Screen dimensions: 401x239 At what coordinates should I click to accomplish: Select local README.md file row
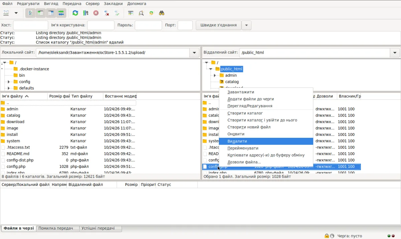point(68,154)
